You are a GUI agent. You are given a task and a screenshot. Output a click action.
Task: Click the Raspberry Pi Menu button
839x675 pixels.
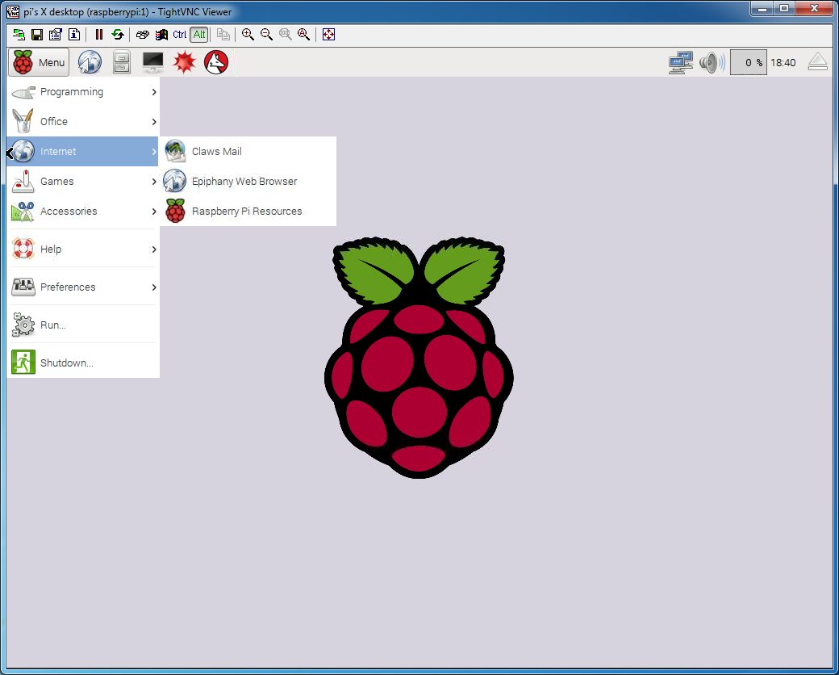tap(39, 63)
